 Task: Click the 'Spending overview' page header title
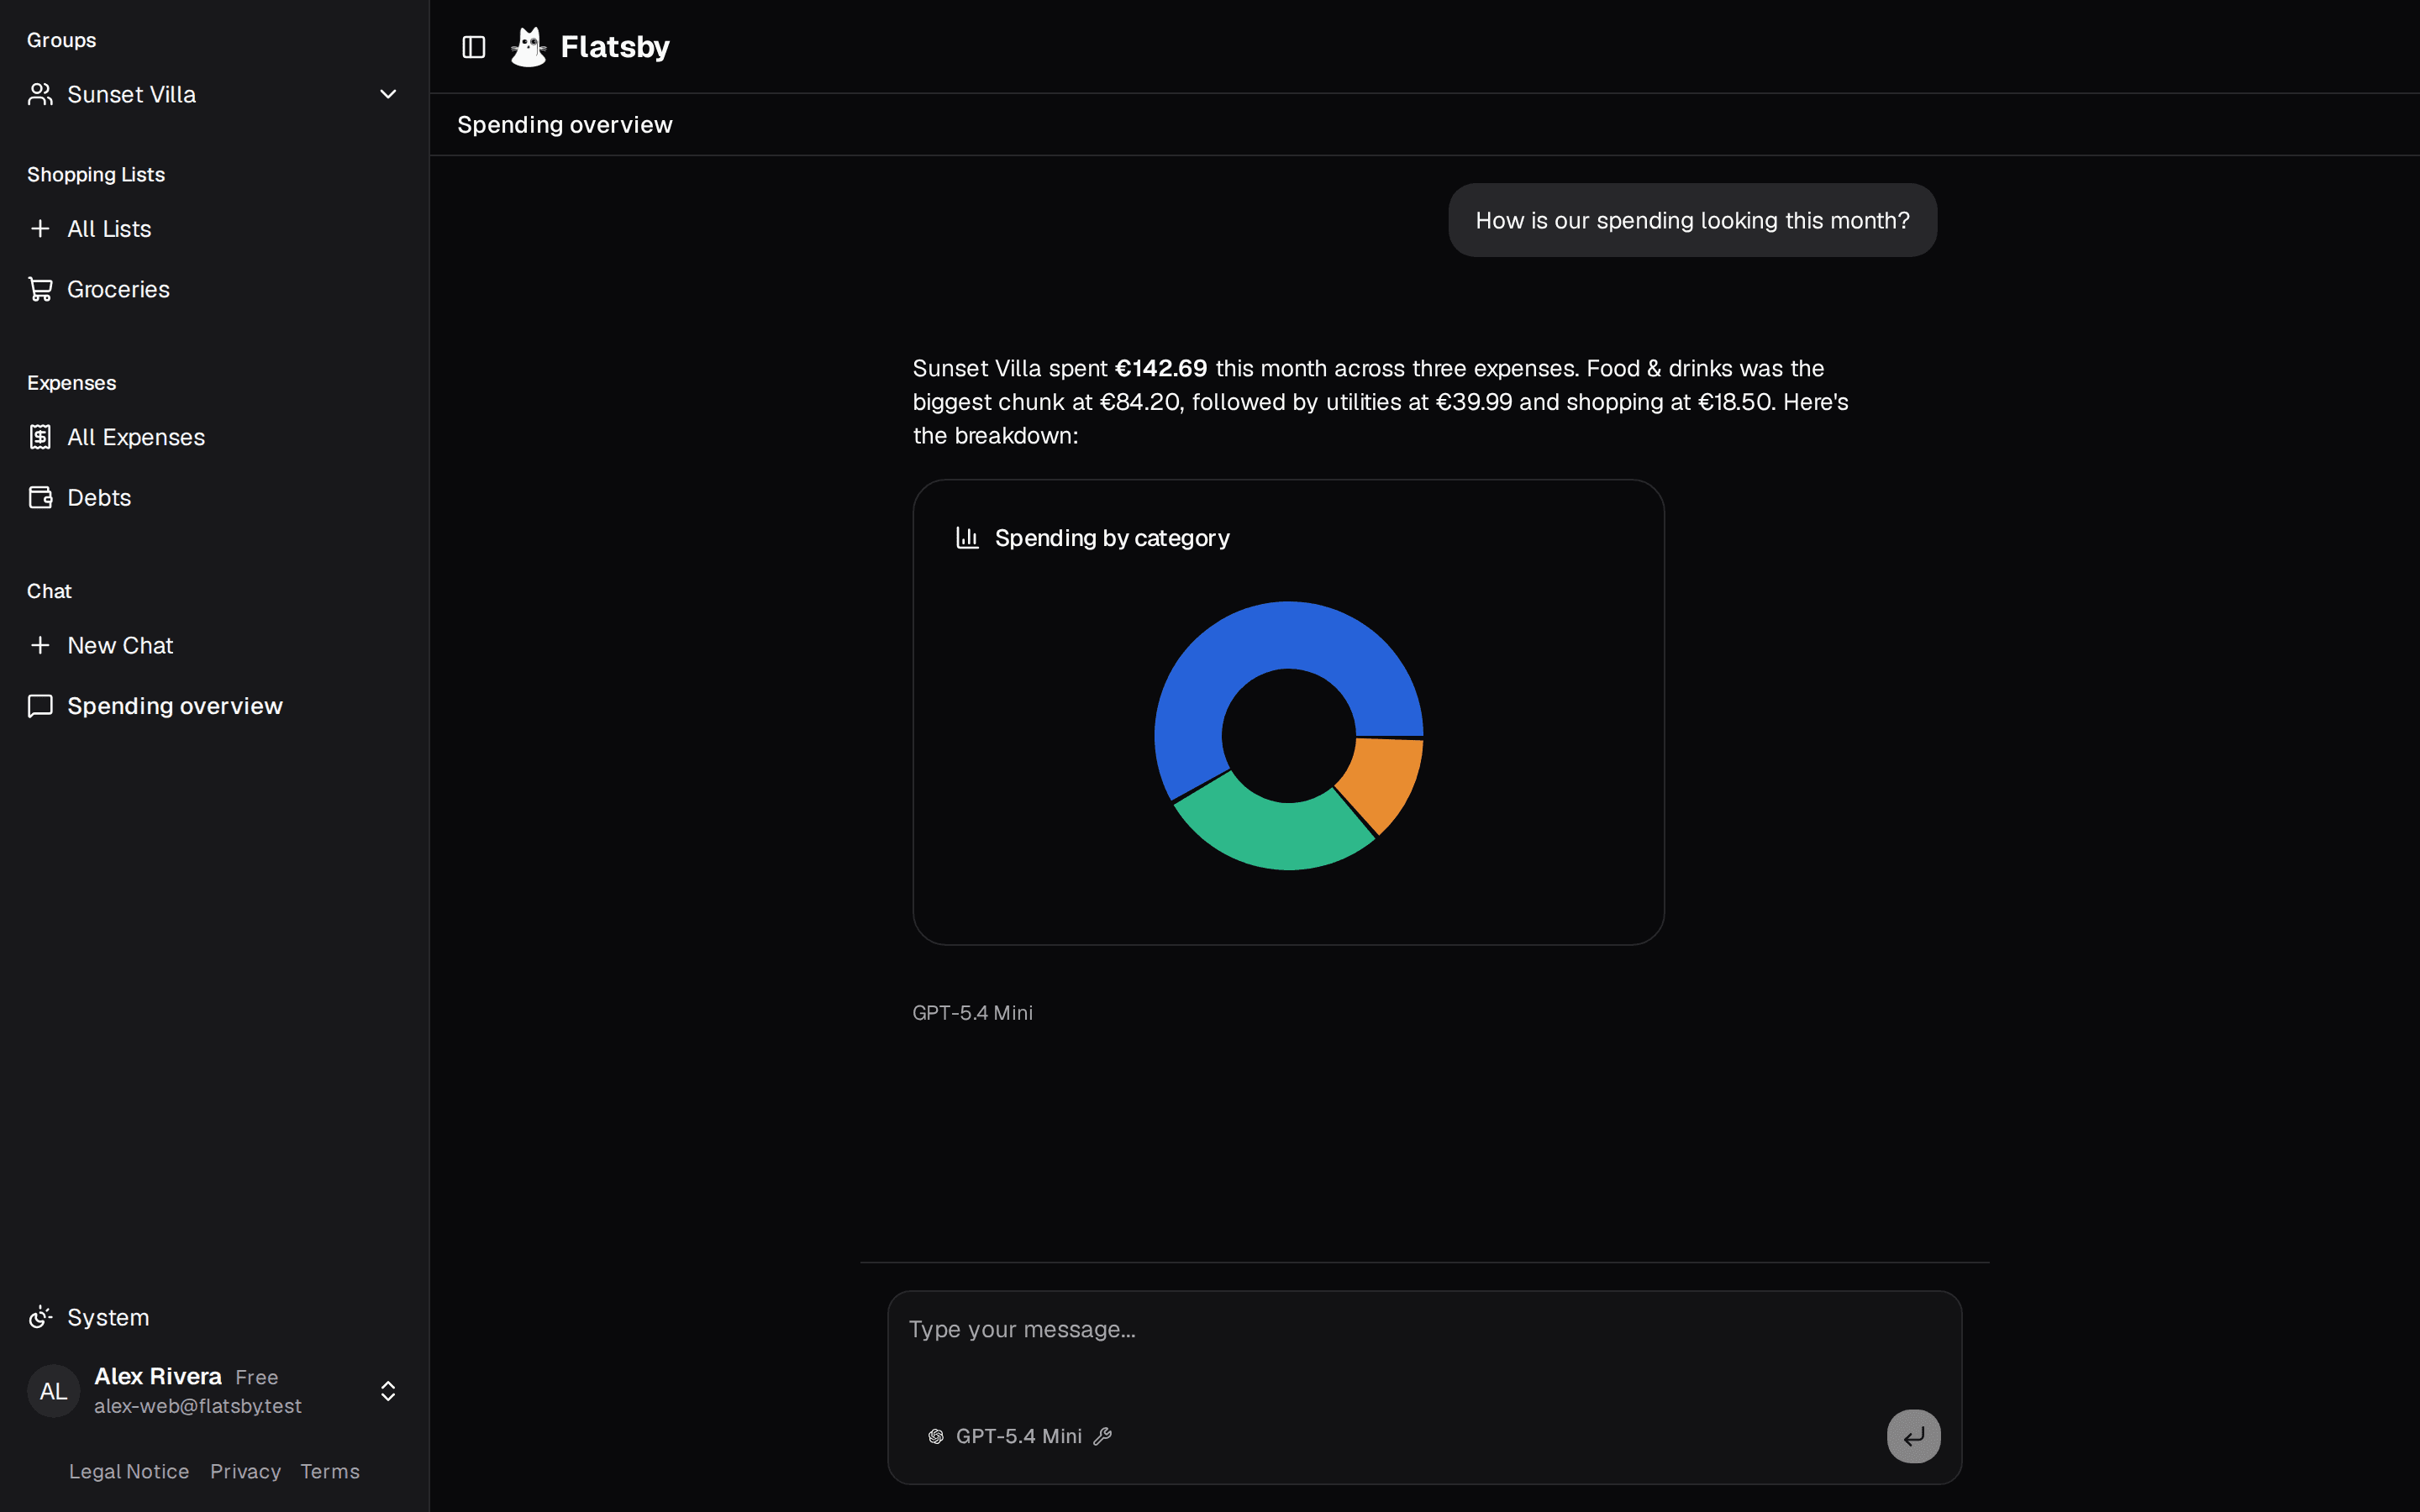point(565,125)
